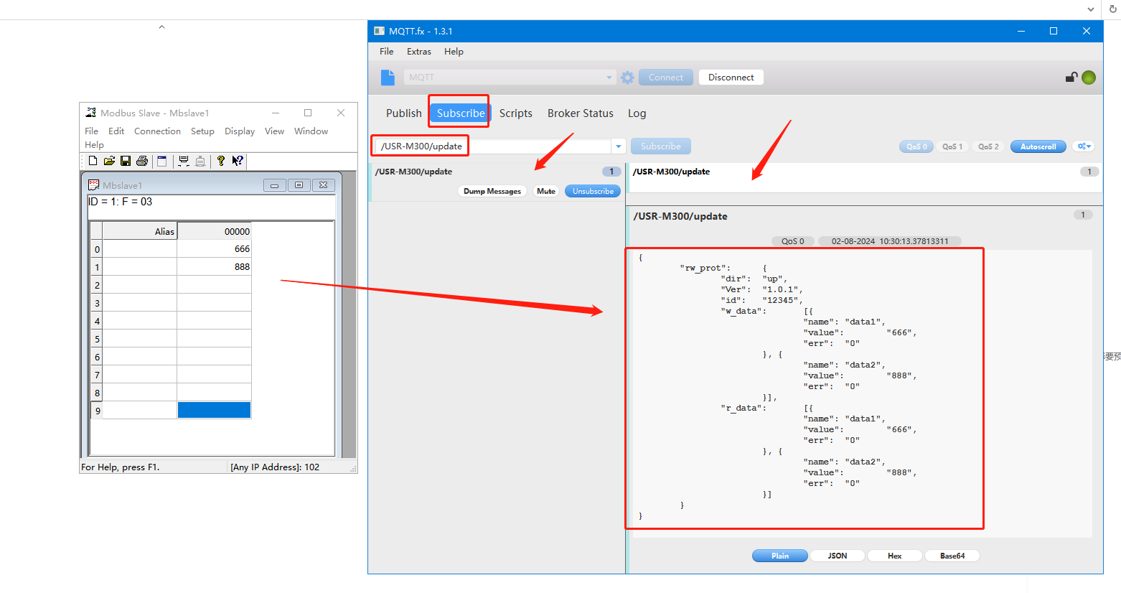Click the blue profile file icon in MQTT.fx

click(x=388, y=78)
